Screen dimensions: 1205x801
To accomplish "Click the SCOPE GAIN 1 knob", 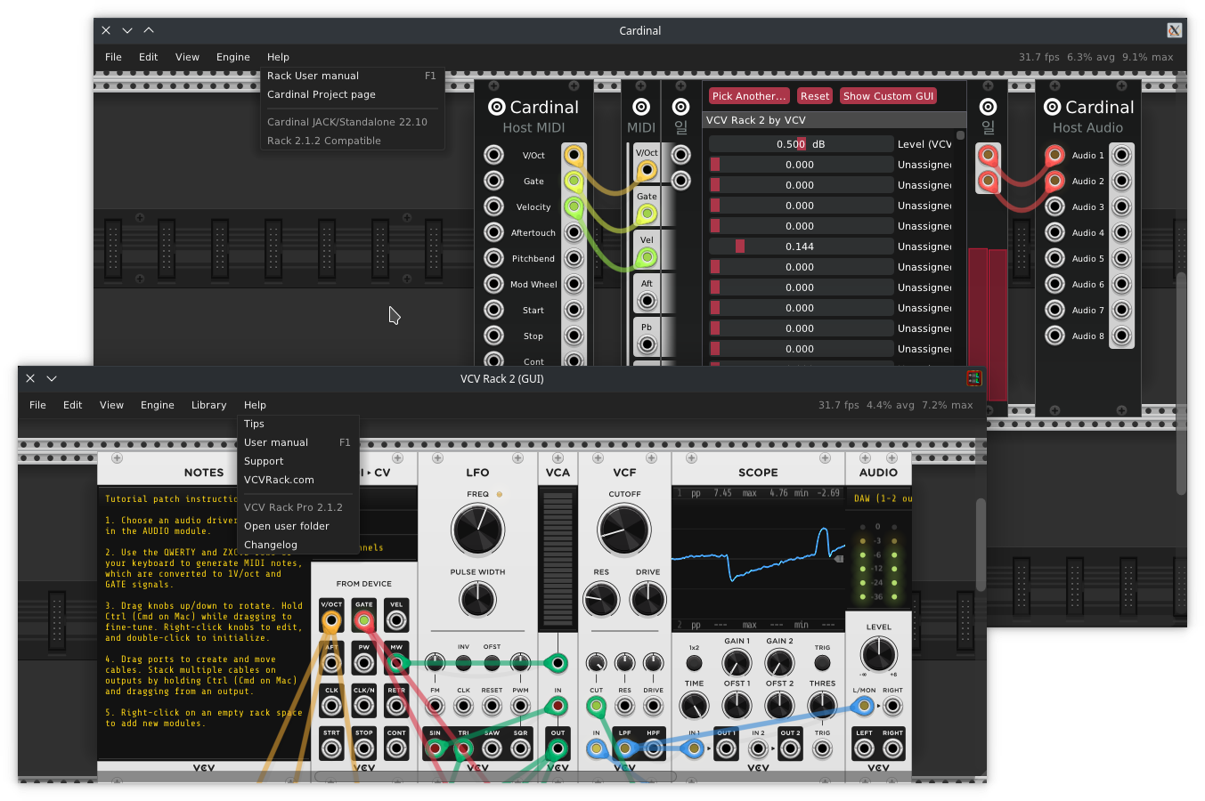I will [x=737, y=663].
